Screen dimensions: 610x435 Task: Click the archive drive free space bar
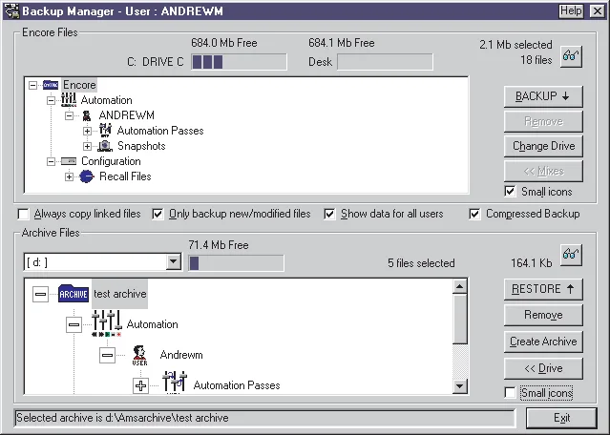[236, 262]
